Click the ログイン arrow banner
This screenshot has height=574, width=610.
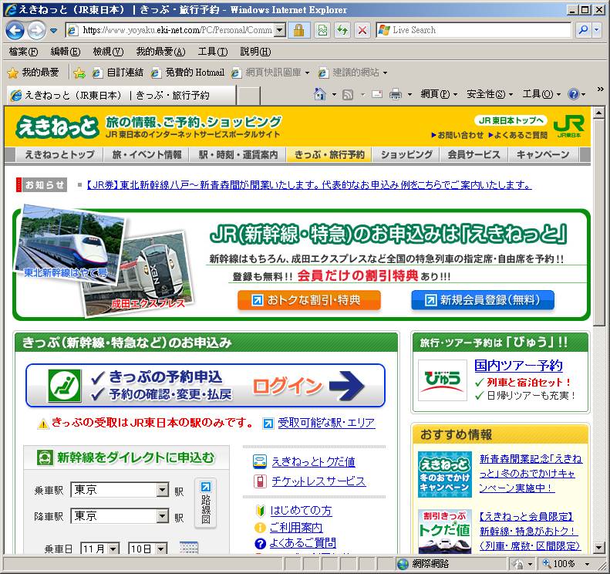(205, 386)
